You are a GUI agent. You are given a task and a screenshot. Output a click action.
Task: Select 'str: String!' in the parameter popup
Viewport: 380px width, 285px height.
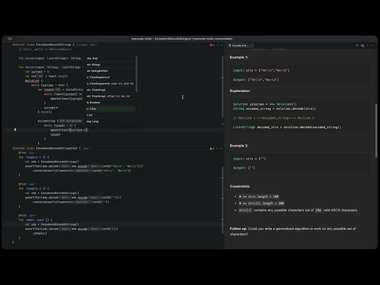(x=110, y=65)
